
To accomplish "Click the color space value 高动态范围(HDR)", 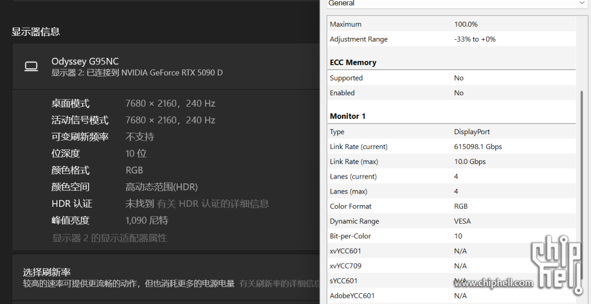I will [162, 187].
